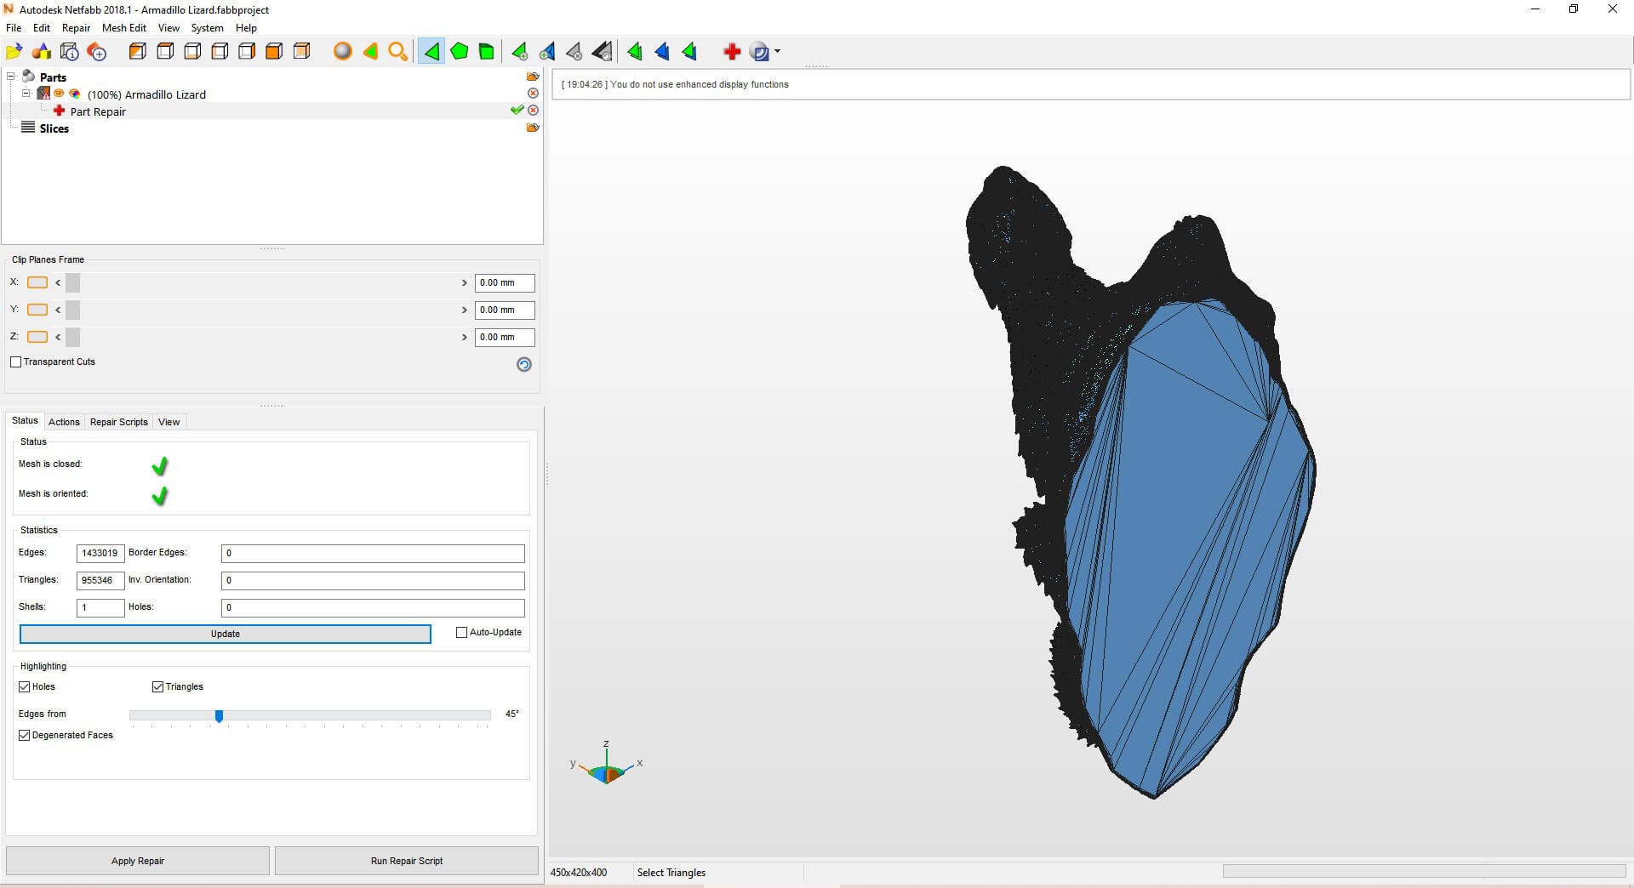The width and height of the screenshot is (1634, 888).
Task: Click the Update statistics button
Action: click(x=225, y=635)
